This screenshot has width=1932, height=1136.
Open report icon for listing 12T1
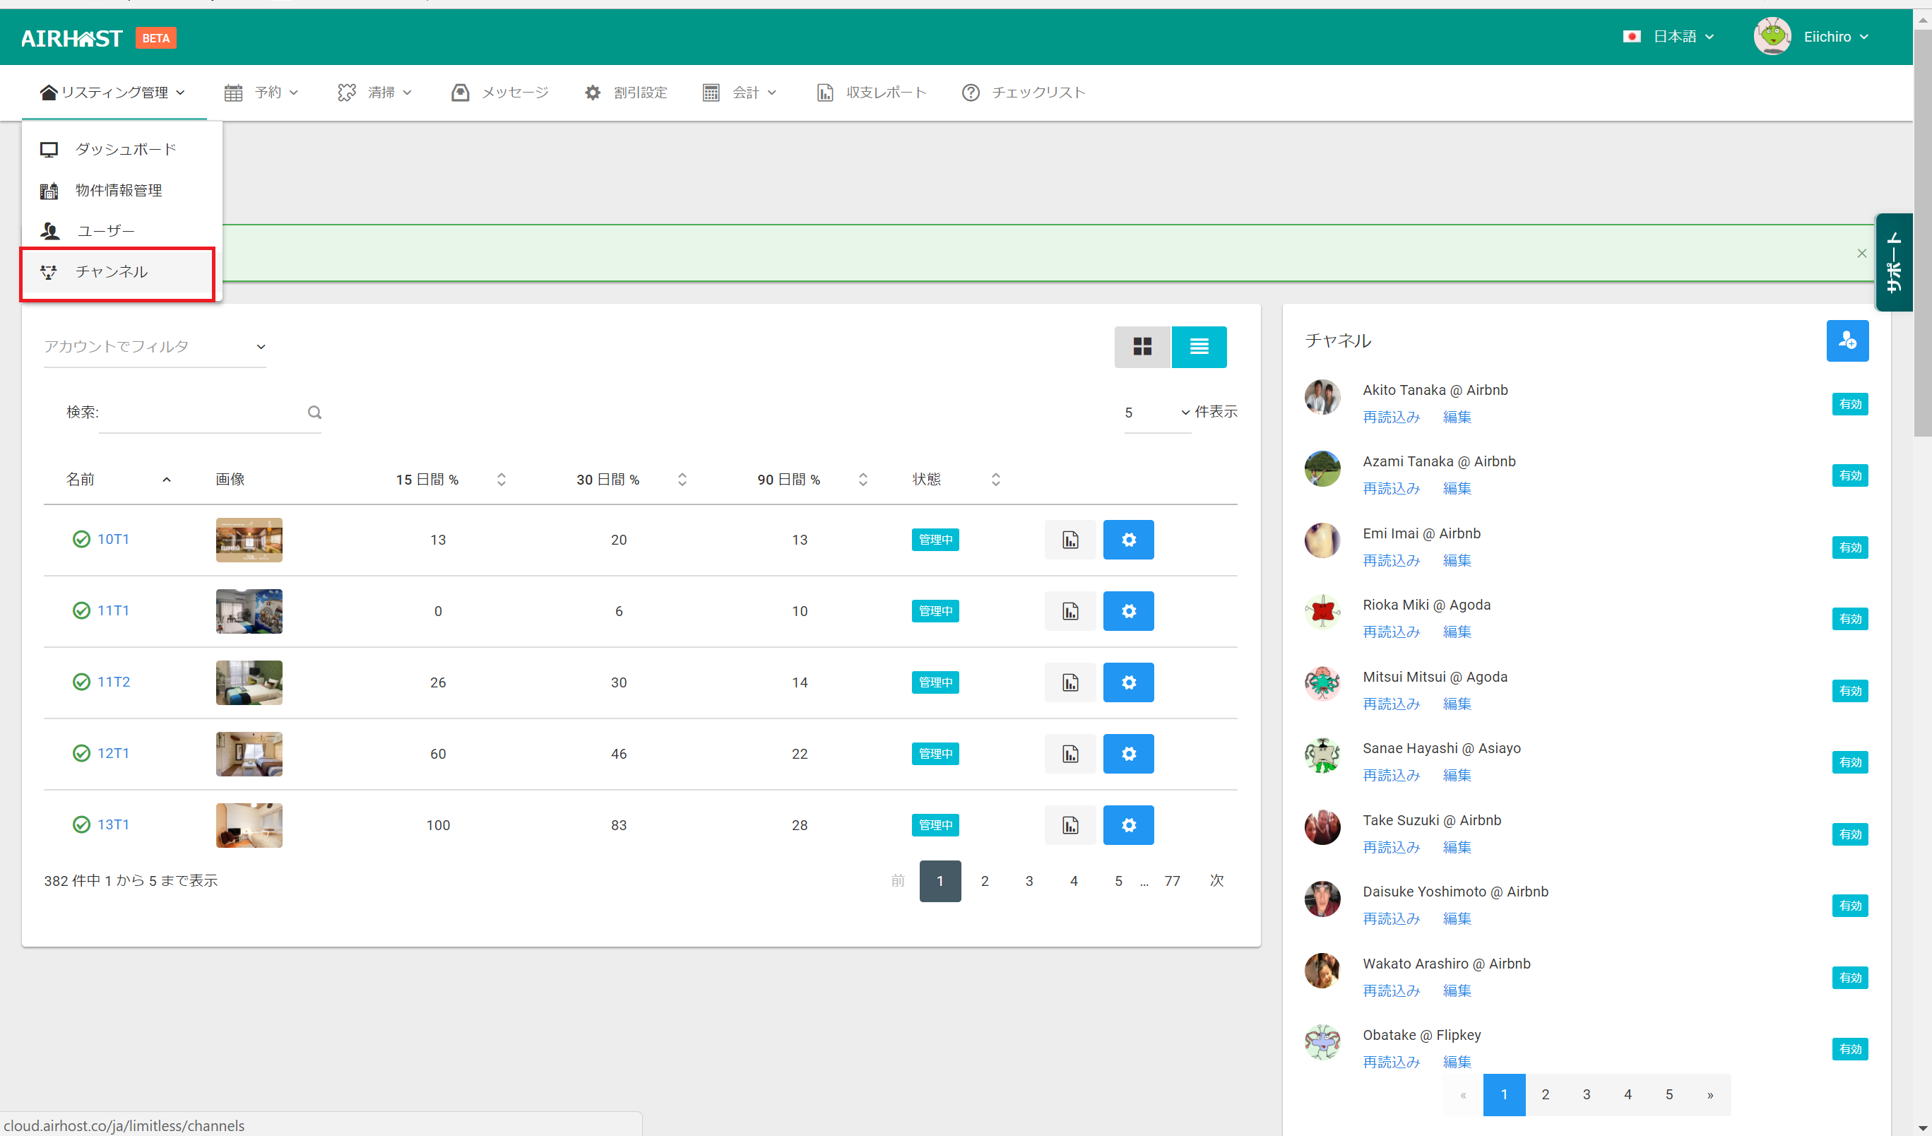click(1070, 754)
